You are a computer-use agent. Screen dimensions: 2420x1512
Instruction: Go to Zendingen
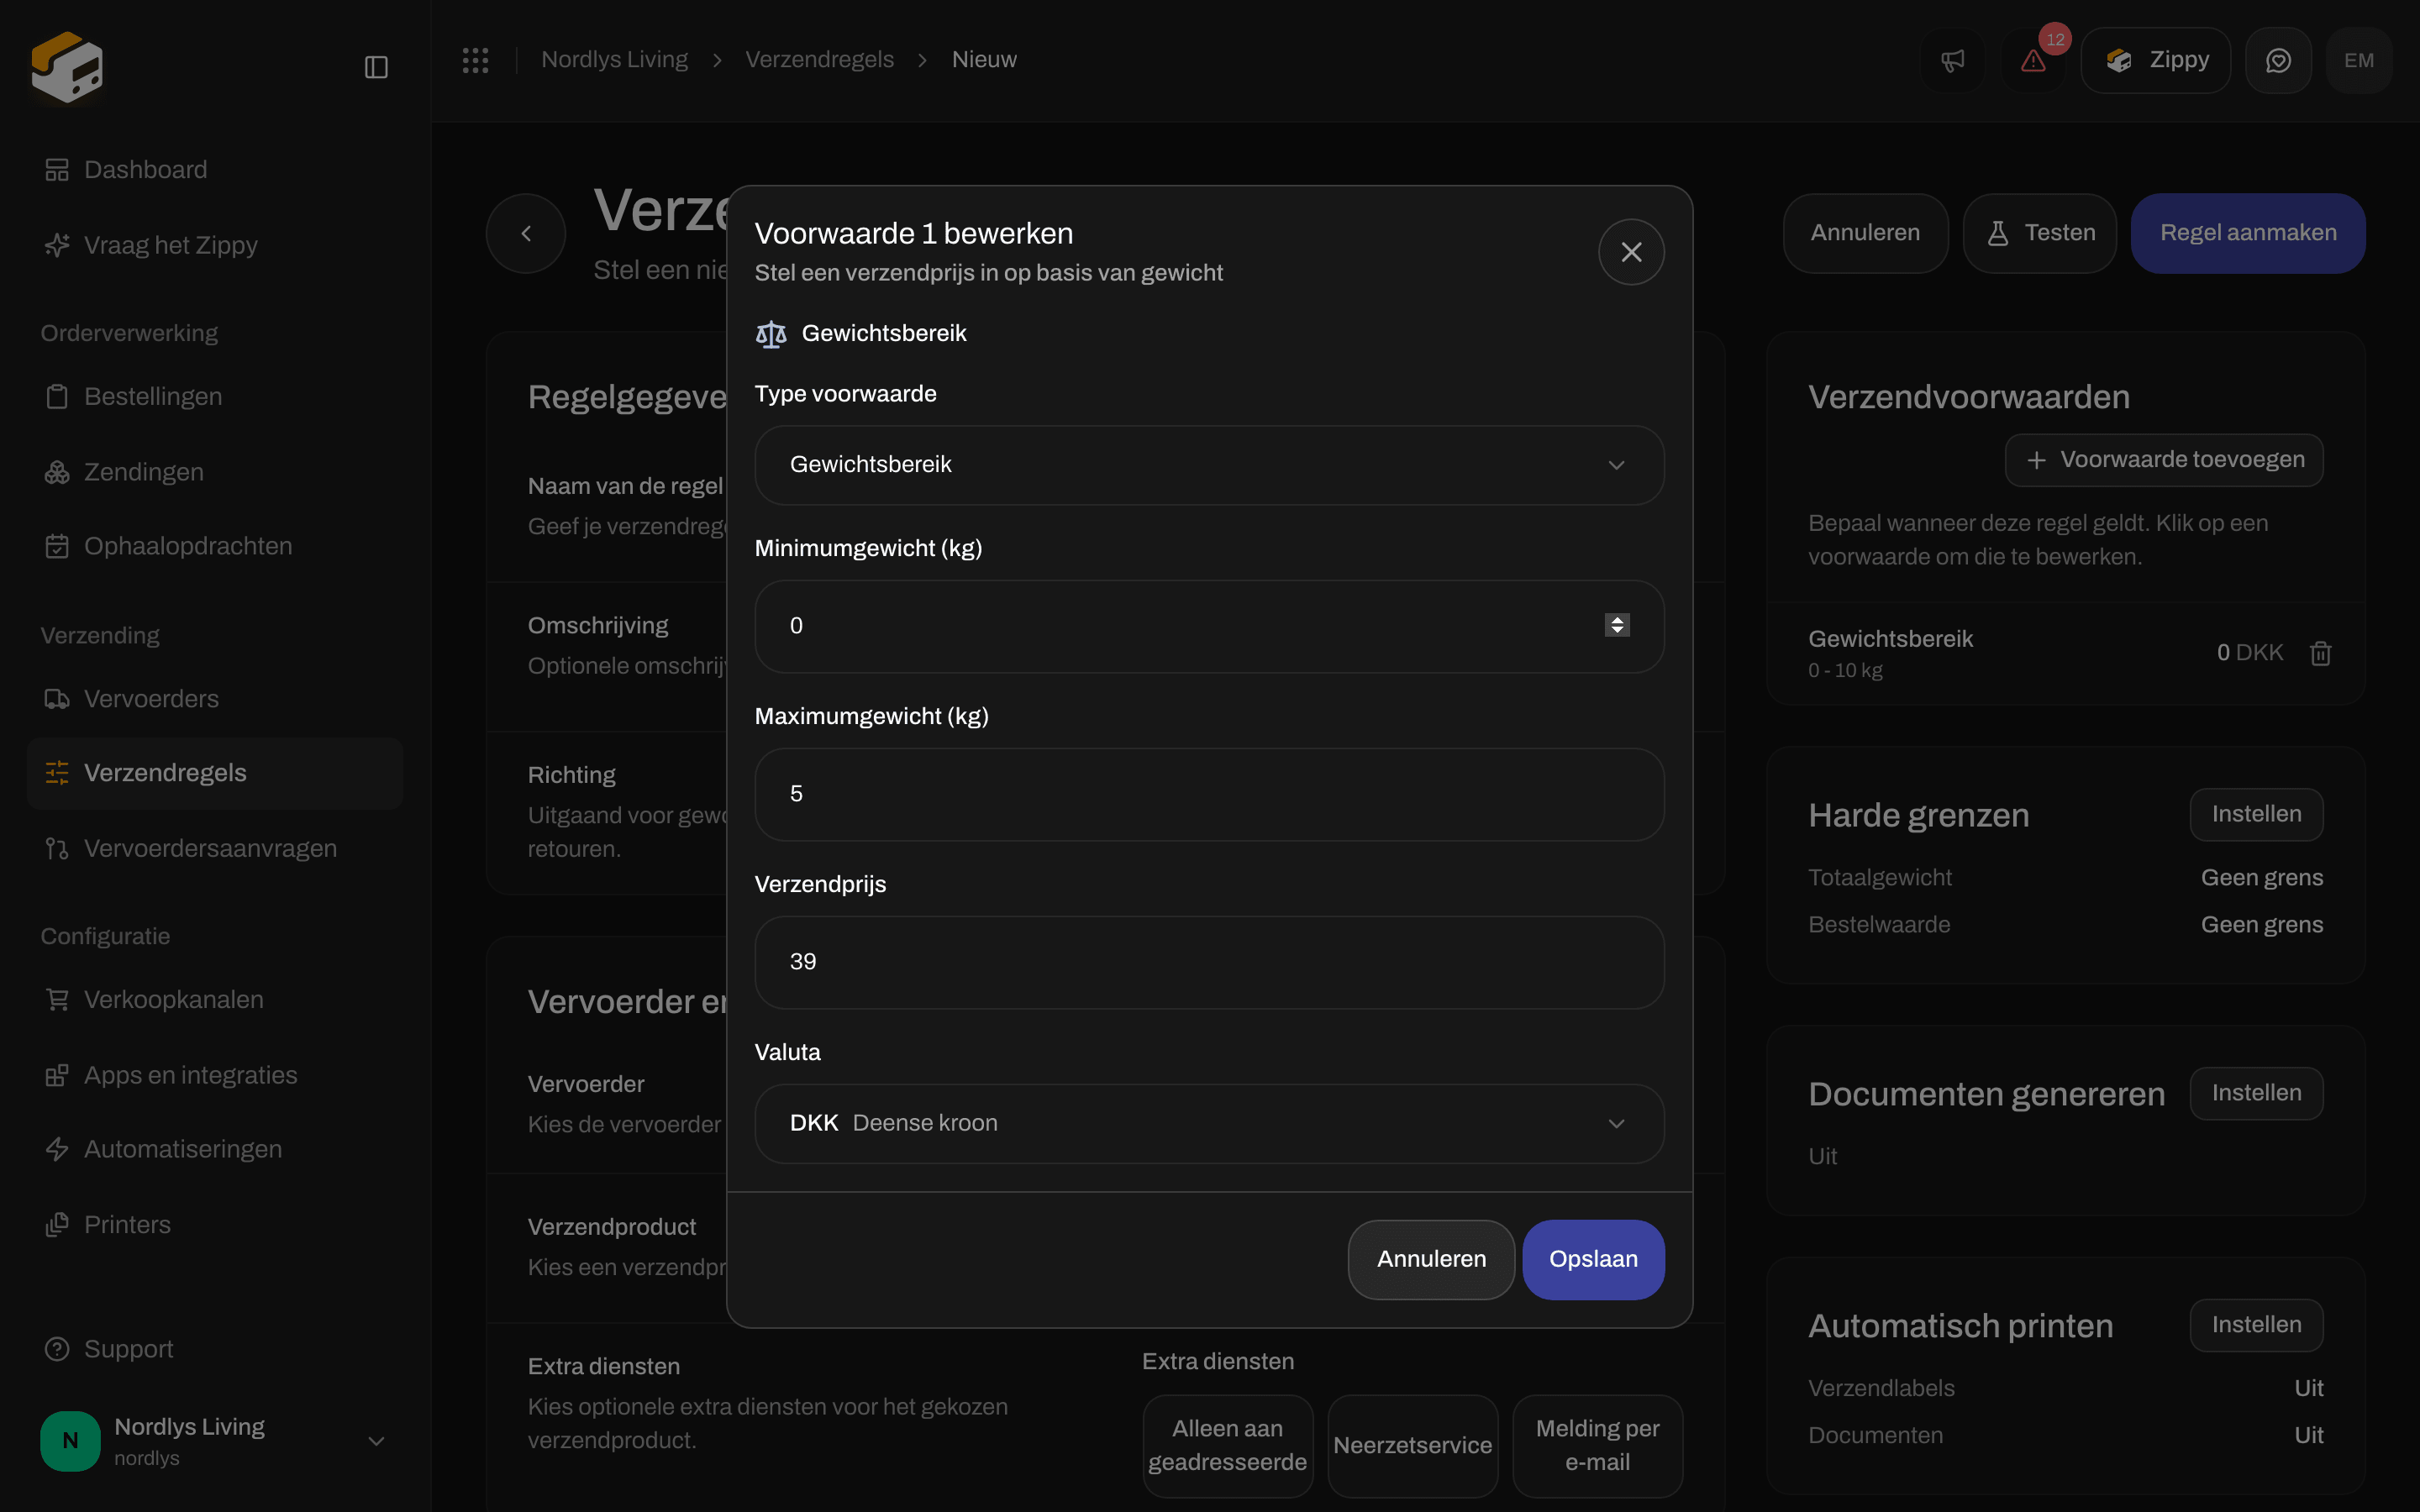coord(215,472)
